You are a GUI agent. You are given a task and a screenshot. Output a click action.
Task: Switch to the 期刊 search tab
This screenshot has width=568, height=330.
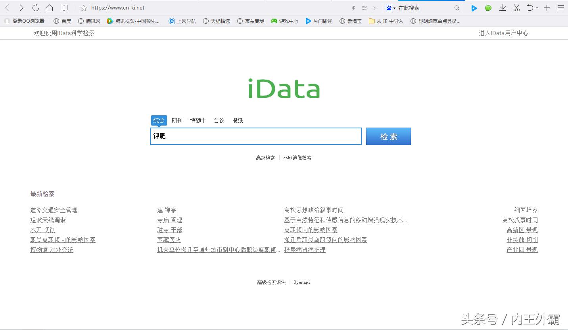pyautogui.click(x=177, y=120)
